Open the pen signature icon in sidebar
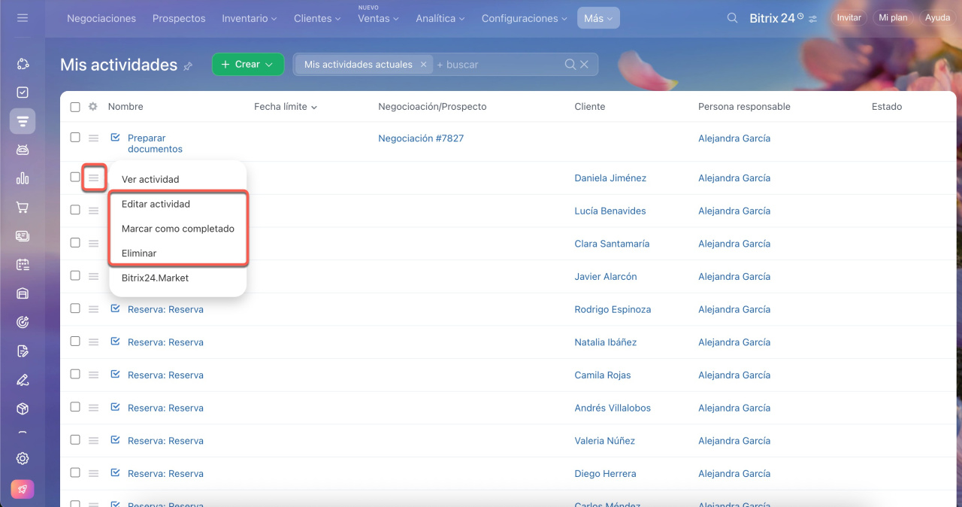Image resolution: width=962 pixels, height=507 pixels. tap(23, 380)
